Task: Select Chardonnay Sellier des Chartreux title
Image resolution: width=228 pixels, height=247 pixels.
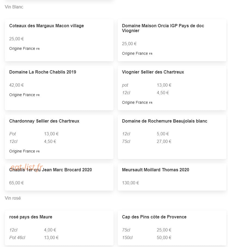Action: 44,121
